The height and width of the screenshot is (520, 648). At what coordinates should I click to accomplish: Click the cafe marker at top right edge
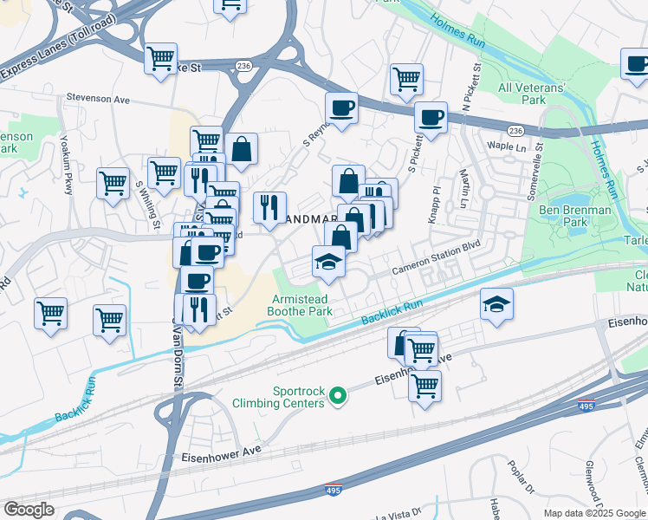click(x=636, y=67)
